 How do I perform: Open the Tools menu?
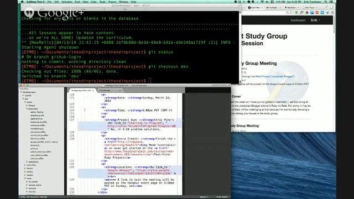point(102,2)
